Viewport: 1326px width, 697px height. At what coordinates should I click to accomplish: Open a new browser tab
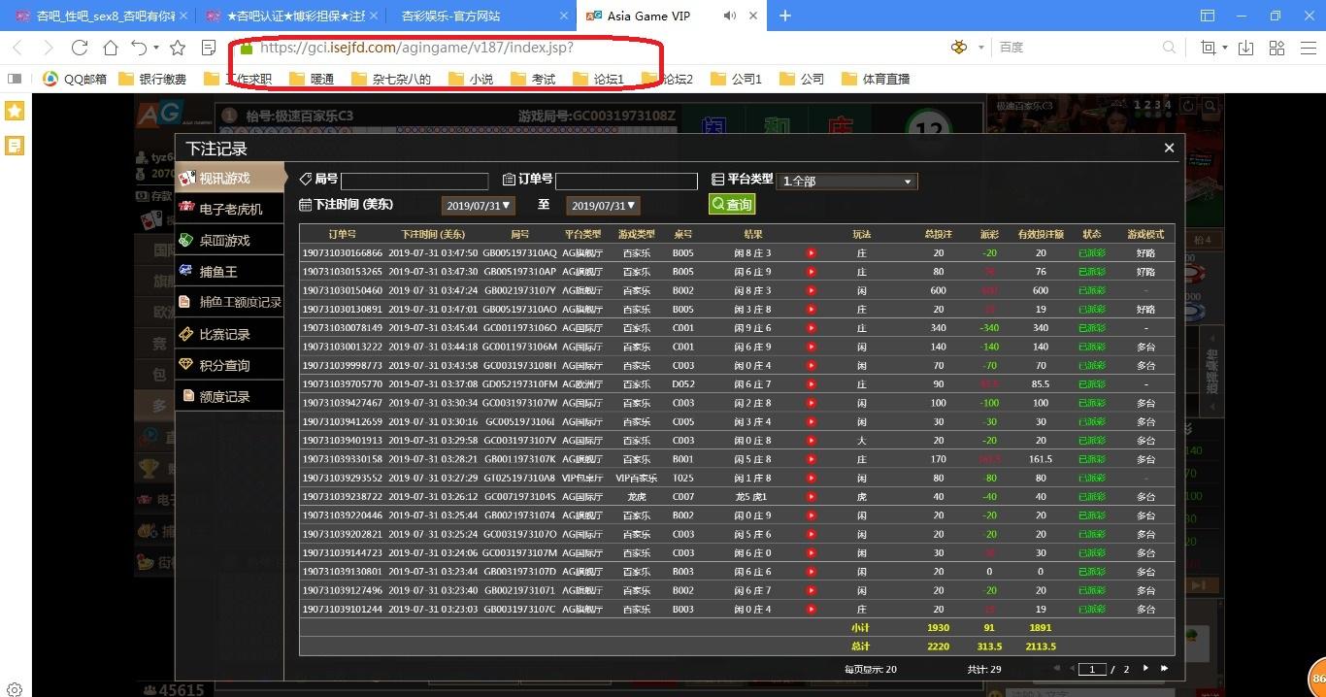tap(785, 16)
